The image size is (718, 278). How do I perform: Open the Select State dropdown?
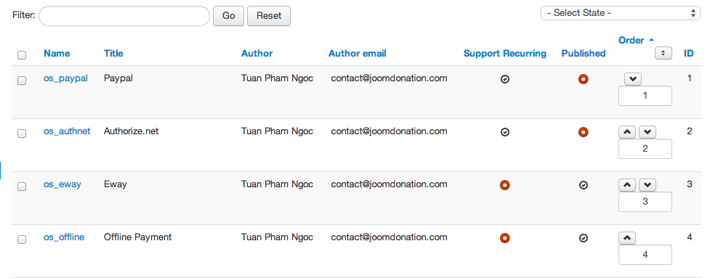[620, 13]
